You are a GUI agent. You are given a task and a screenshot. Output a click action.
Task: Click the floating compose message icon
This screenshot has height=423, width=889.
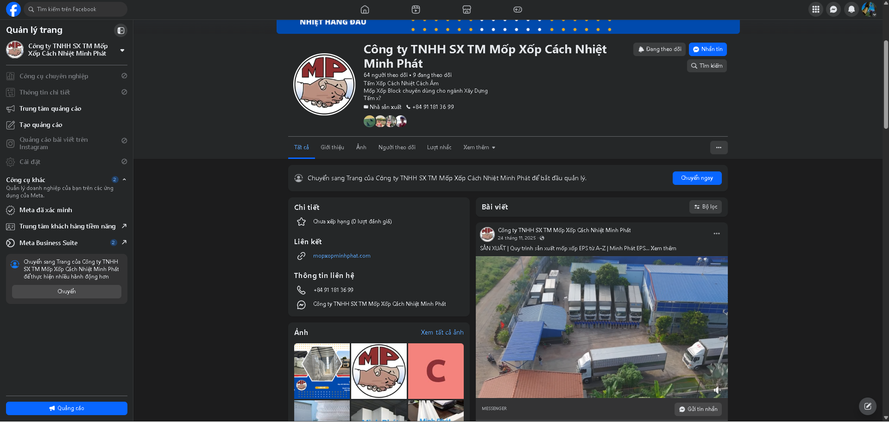coord(868,406)
